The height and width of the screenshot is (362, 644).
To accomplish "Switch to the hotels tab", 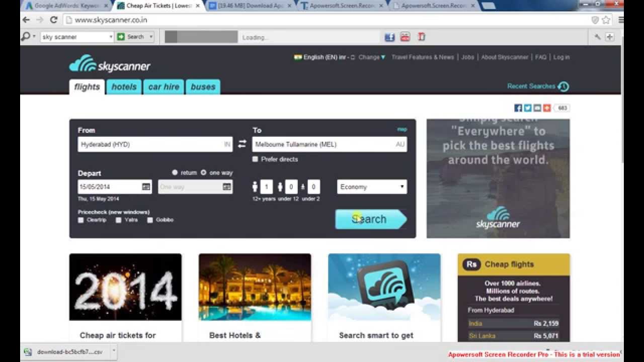I will (124, 87).
